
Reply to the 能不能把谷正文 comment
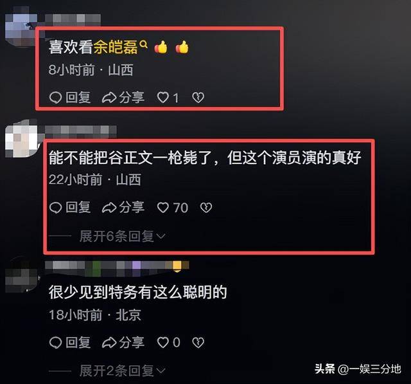click(70, 208)
